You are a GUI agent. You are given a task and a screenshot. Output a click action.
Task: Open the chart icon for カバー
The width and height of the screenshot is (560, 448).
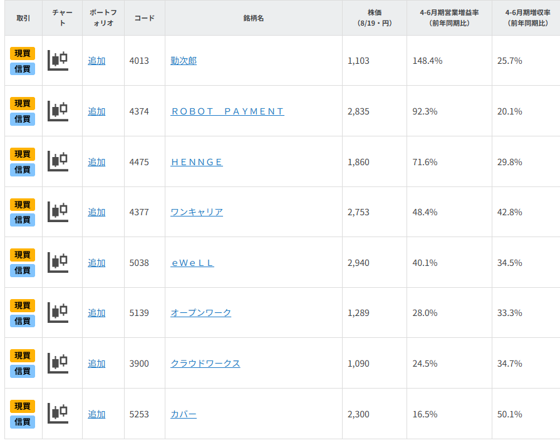[58, 414]
